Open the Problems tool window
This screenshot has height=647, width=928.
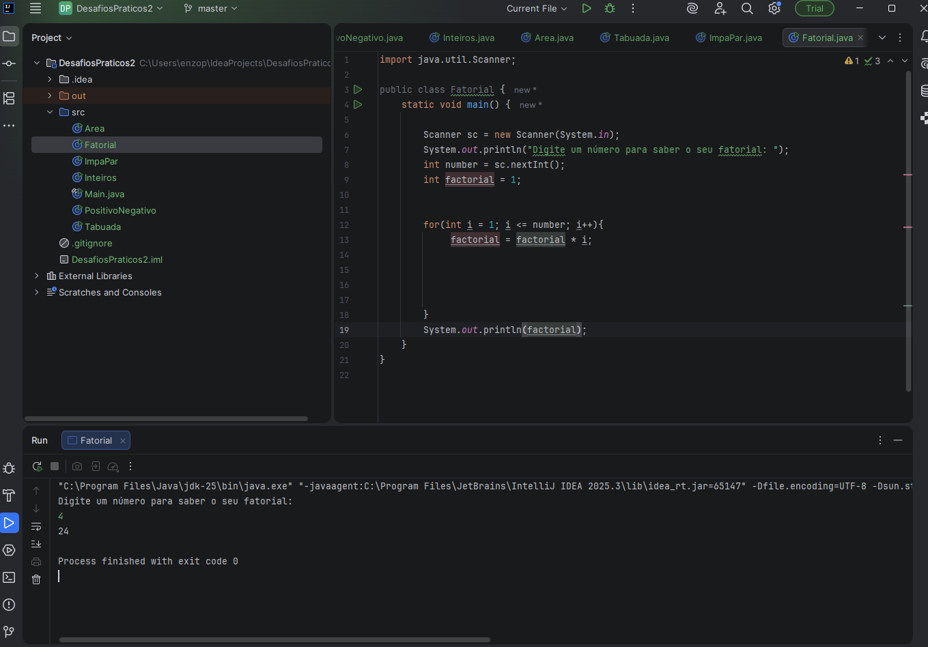pyautogui.click(x=9, y=605)
